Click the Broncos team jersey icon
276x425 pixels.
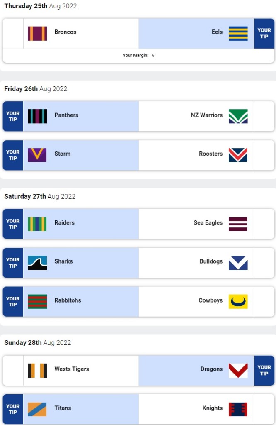click(37, 33)
